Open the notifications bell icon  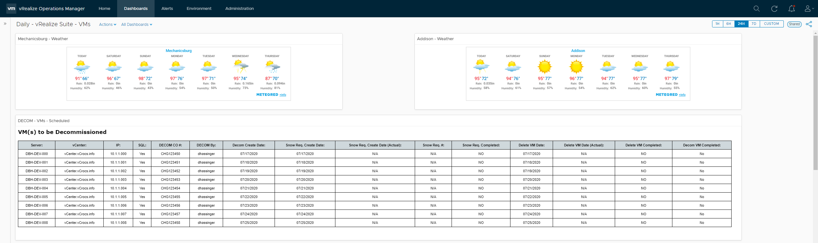pyautogui.click(x=791, y=9)
